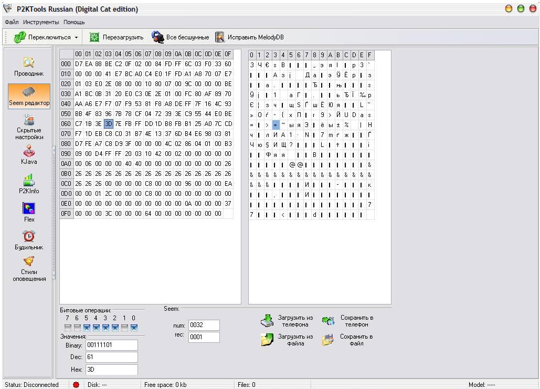Click the Disk status bar entry
Image resolution: width=540 pixels, height=389 pixels.
pos(97,385)
